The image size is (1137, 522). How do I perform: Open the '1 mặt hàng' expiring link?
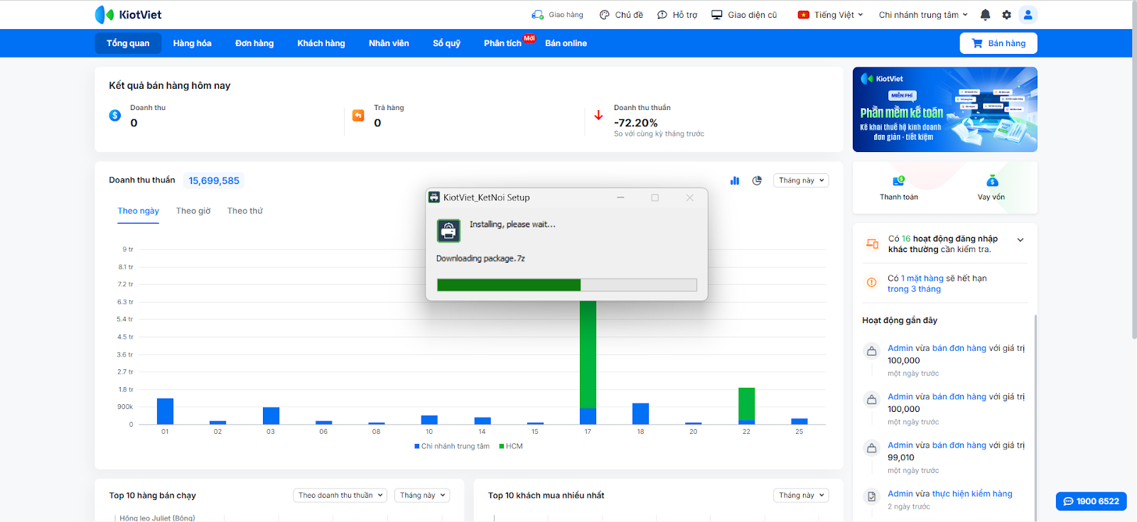(925, 278)
